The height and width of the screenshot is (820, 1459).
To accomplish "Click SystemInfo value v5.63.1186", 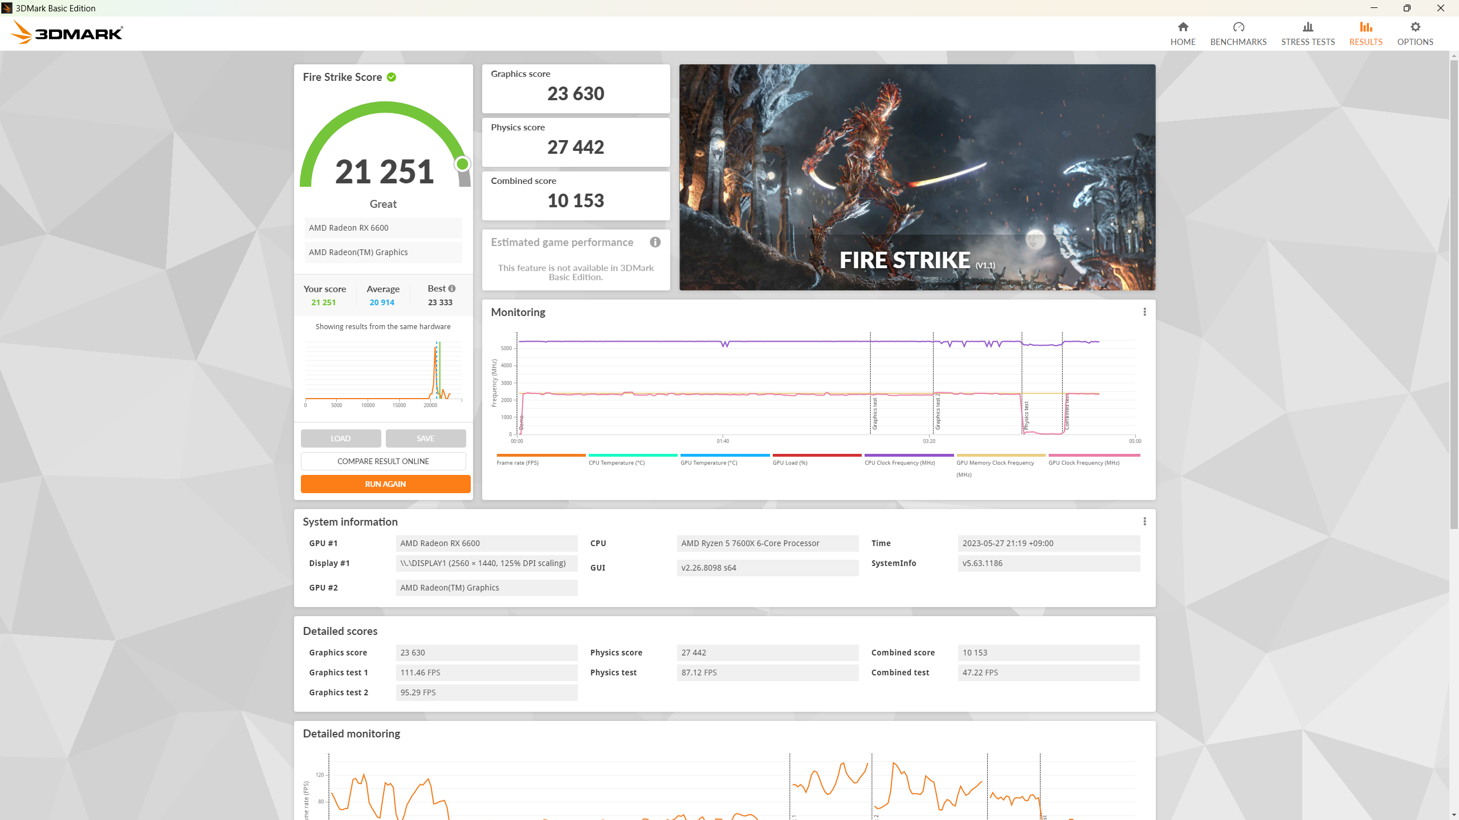I will (x=1049, y=563).
